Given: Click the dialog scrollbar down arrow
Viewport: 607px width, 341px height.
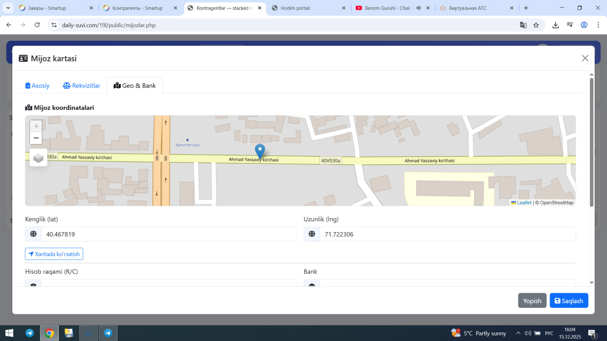Looking at the screenshot, I should [591, 283].
